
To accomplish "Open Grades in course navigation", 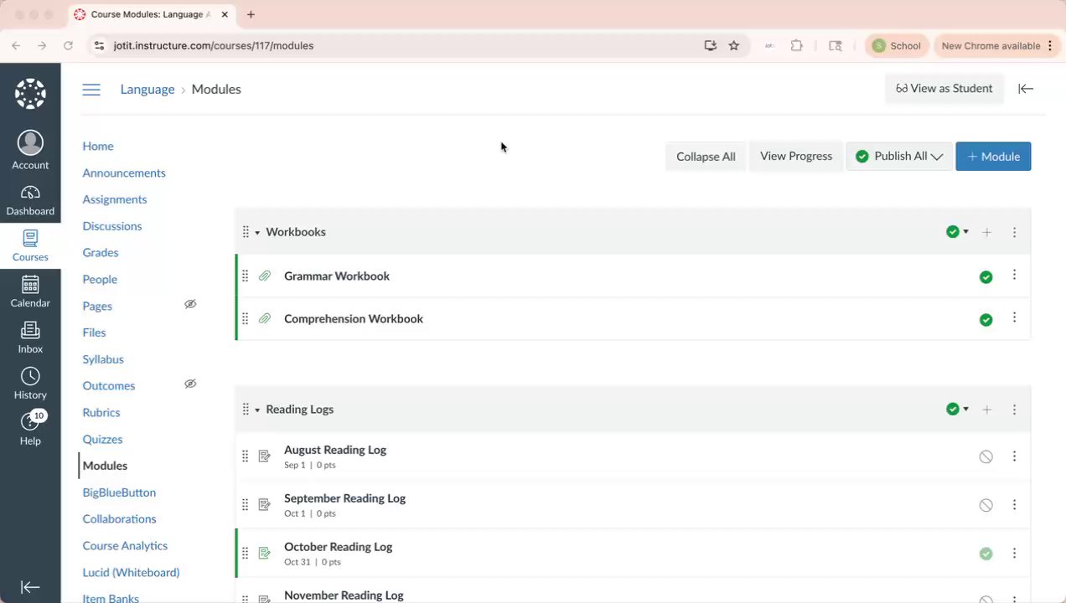I will pos(101,253).
